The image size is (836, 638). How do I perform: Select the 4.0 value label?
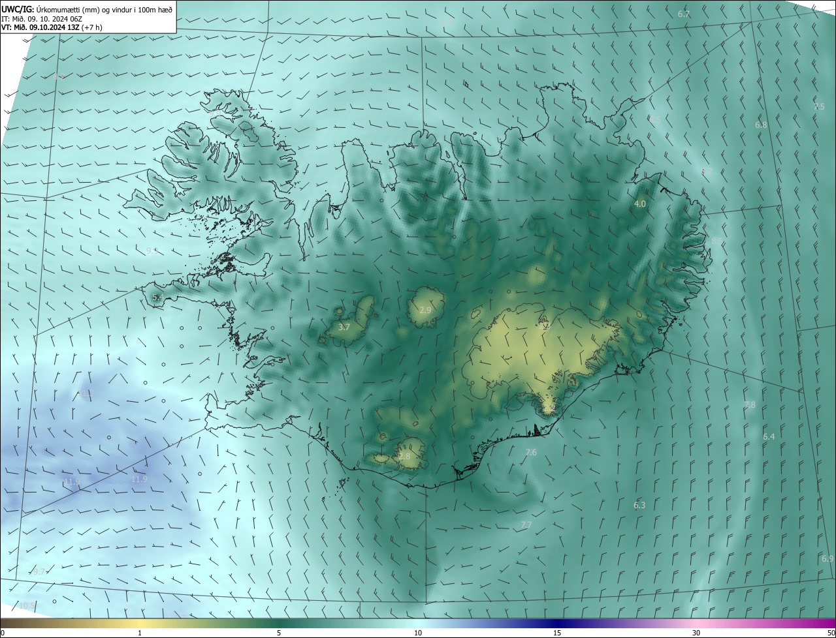click(640, 204)
